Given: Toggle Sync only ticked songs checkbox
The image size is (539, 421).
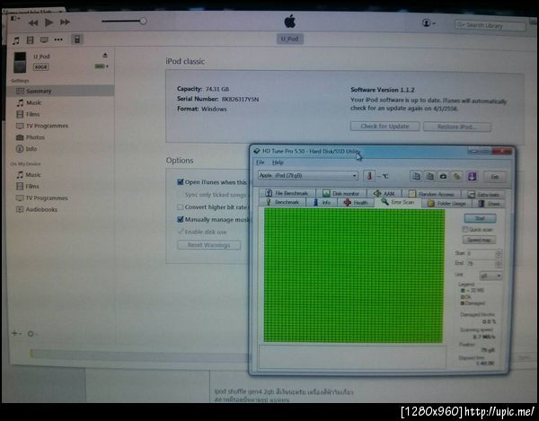Looking at the screenshot, I should pos(181,195).
